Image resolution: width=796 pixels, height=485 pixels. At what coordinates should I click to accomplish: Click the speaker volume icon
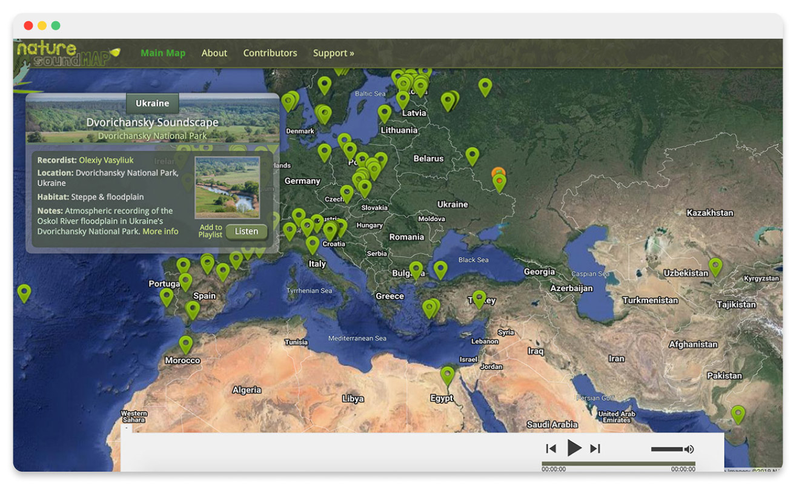689,449
